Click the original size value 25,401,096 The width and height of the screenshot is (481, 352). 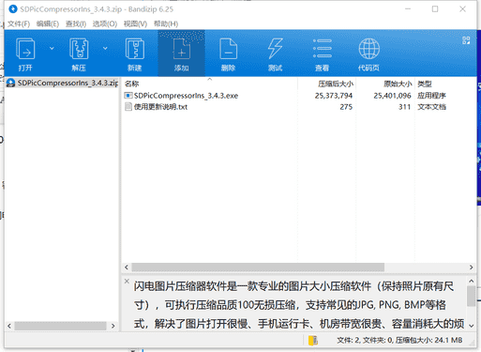tap(392, 96)
